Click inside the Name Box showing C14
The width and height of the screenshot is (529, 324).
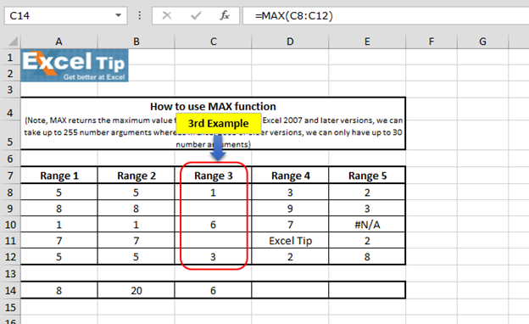point(61,15)
